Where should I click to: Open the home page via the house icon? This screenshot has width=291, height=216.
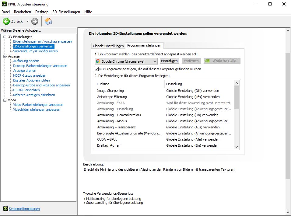coord(48,21)
